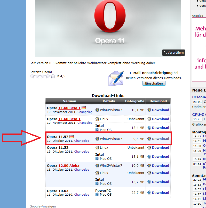Click the Download column header
This screenshot has height=208, width=206.
pyautogui.click(x=158, y=101)
